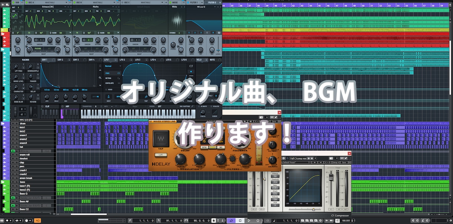Select the next OSC A wavetable arrow

[71, 7]
